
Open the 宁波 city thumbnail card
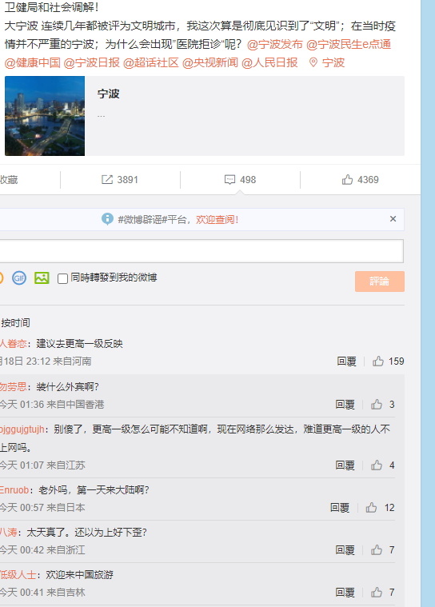tap(205, 116)
